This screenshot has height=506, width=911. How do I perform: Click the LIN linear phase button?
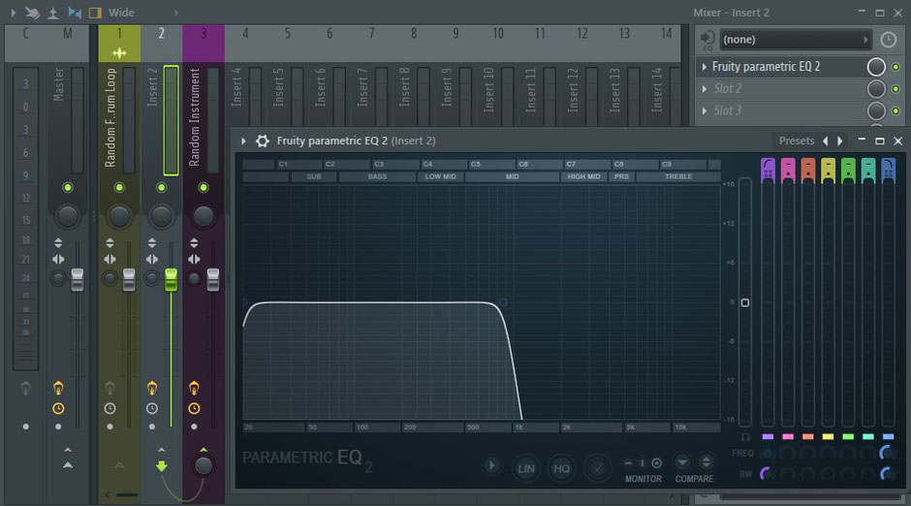tap(526, 468)
